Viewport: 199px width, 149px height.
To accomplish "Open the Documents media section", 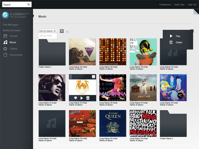I will pos(16,55).
